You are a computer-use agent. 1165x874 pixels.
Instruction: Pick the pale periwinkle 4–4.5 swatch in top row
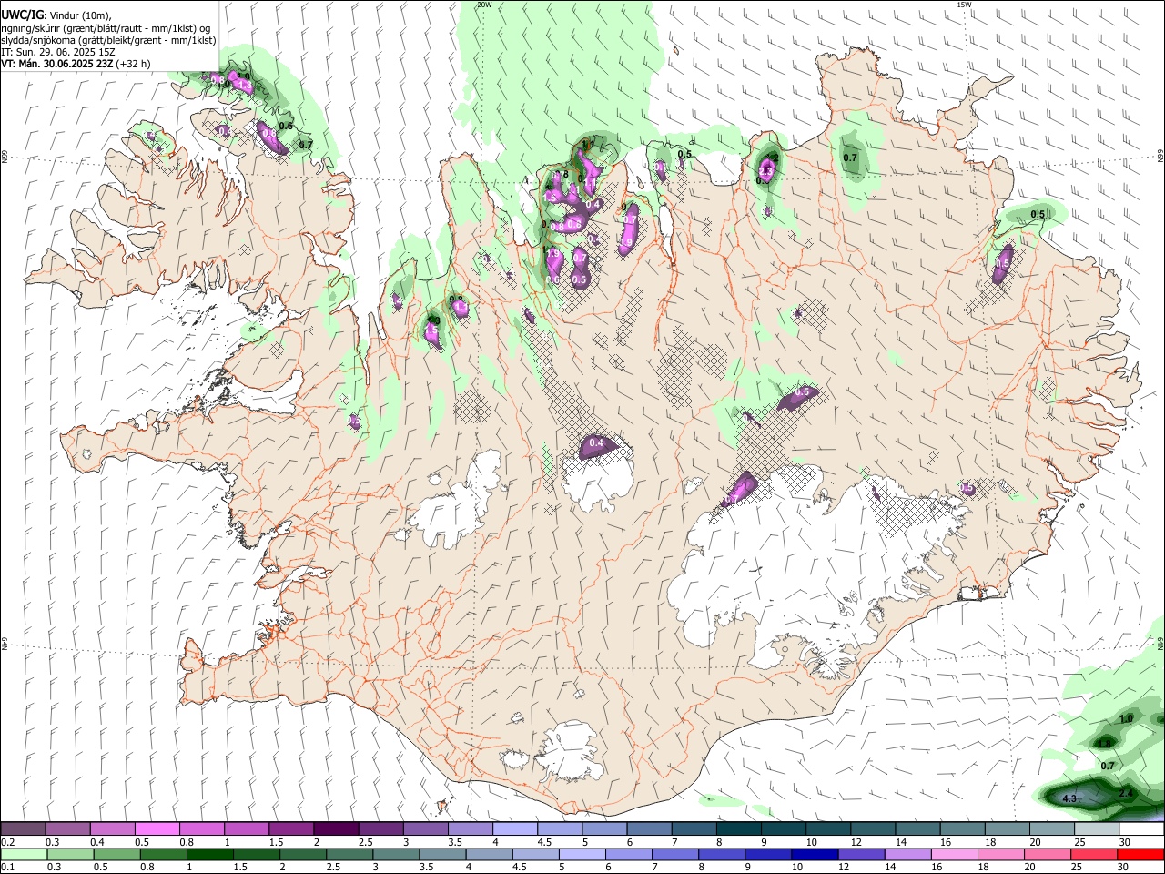coord(515,829)
